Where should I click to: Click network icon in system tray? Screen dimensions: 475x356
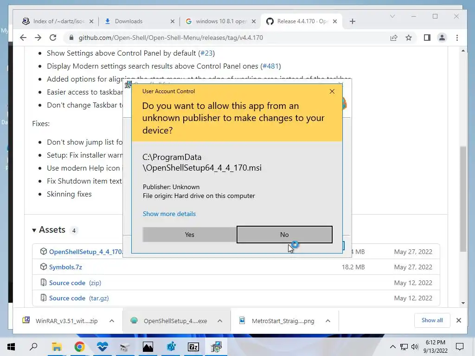[404, 347]
